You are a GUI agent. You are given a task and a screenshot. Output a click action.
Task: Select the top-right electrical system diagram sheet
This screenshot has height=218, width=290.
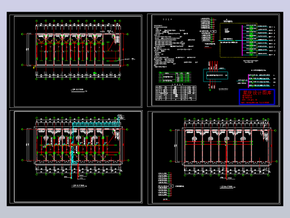click(x=214, y=60)
